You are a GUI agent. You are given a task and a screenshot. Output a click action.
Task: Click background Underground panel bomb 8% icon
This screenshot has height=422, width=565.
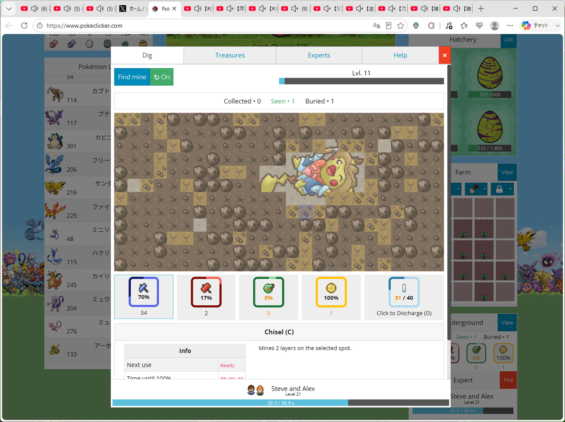(476, 353)
